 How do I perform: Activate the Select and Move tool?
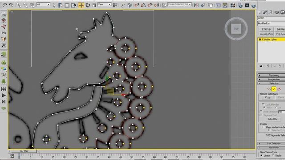click(81, 5)
